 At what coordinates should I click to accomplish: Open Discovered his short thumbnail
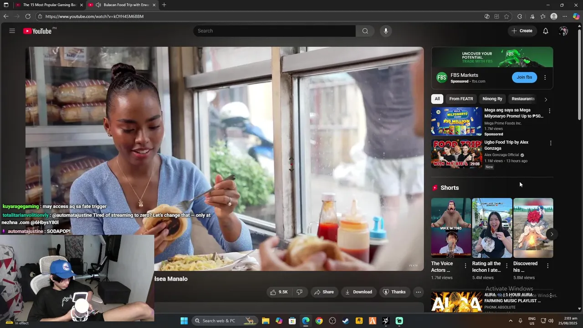(533, 228)
